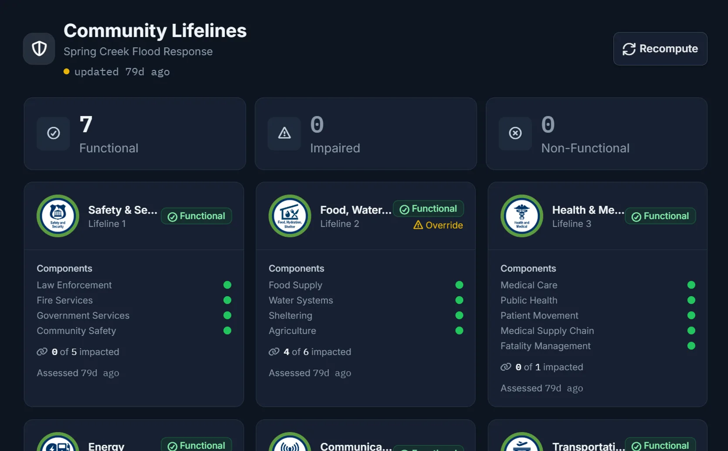Viewport: 728px width, 451px height.
Task: Click the Recompute button
Action: (x=660, y=49)
